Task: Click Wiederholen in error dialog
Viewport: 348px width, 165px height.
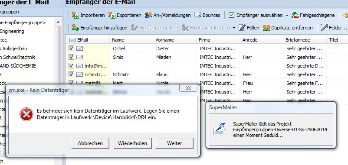Action: [x=132, y=143]
